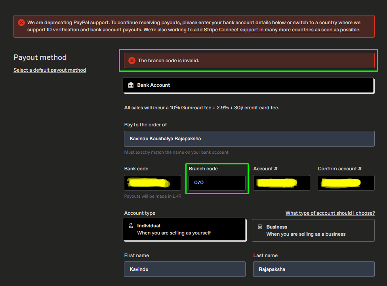Open 'What type of account should I choose?' link
This screenshot has height=286, width=387.
(x=330, y=213)
